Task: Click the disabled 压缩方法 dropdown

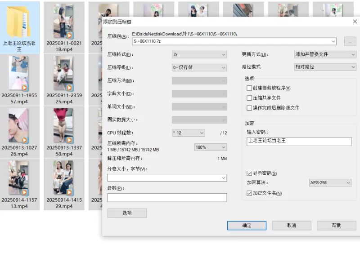Action: pos(199,81)
